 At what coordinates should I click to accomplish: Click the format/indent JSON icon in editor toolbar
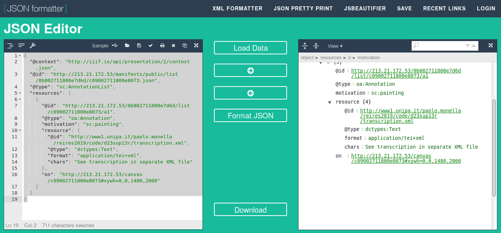click(10, 45)
